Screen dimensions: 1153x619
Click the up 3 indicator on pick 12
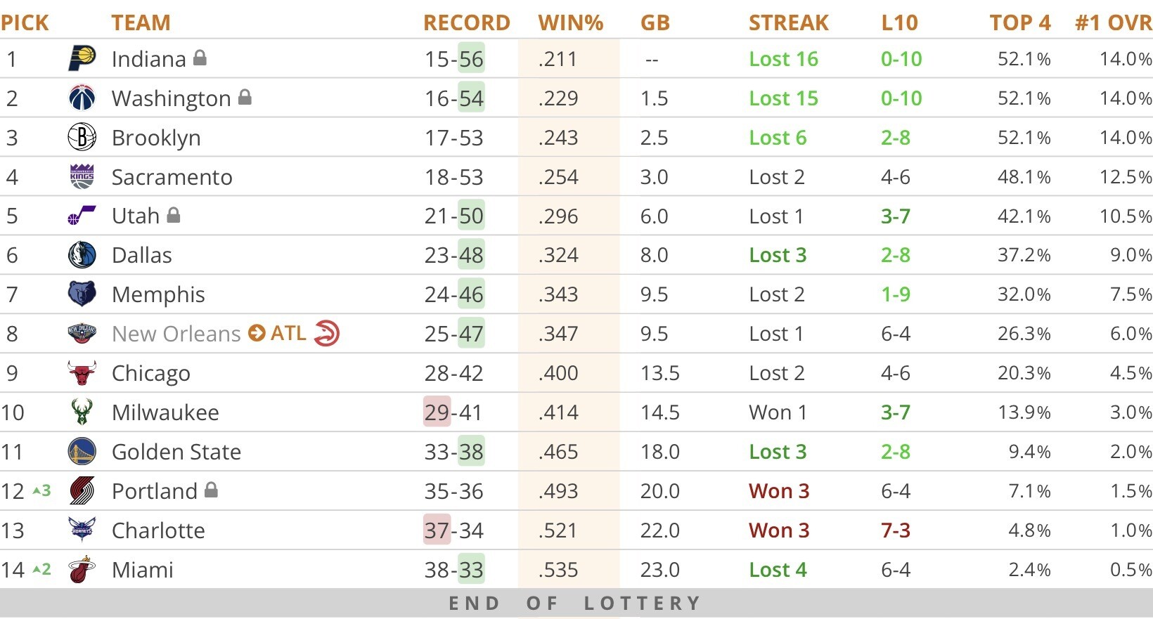click(x=42, y=490)
